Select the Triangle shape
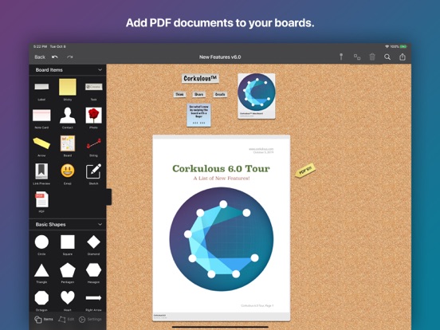 (x=41, y=270)
